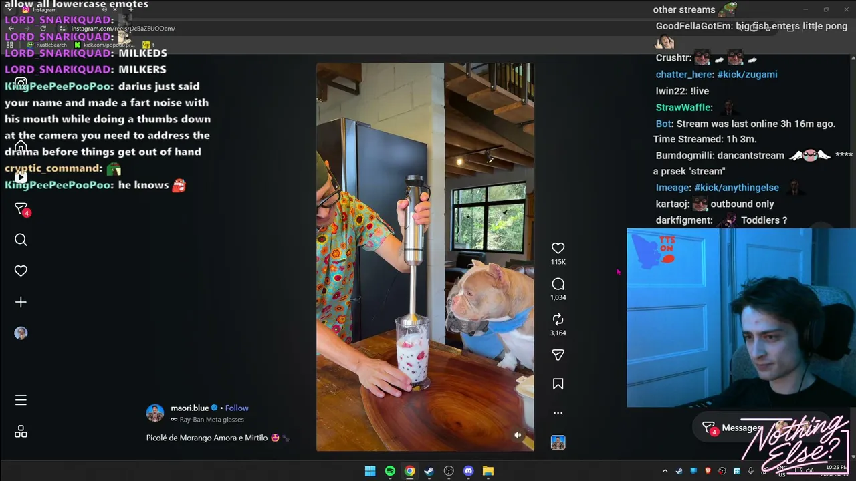Viewport: 856px width, 481px height.
Task: Launch Spotify from the taskbar
Action: point(390,471)
